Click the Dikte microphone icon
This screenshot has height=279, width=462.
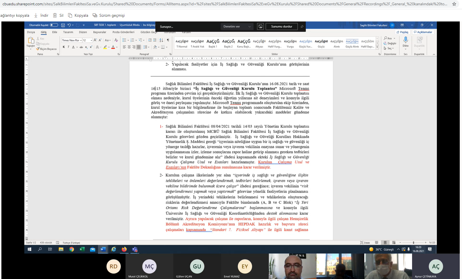pos(405,40)
